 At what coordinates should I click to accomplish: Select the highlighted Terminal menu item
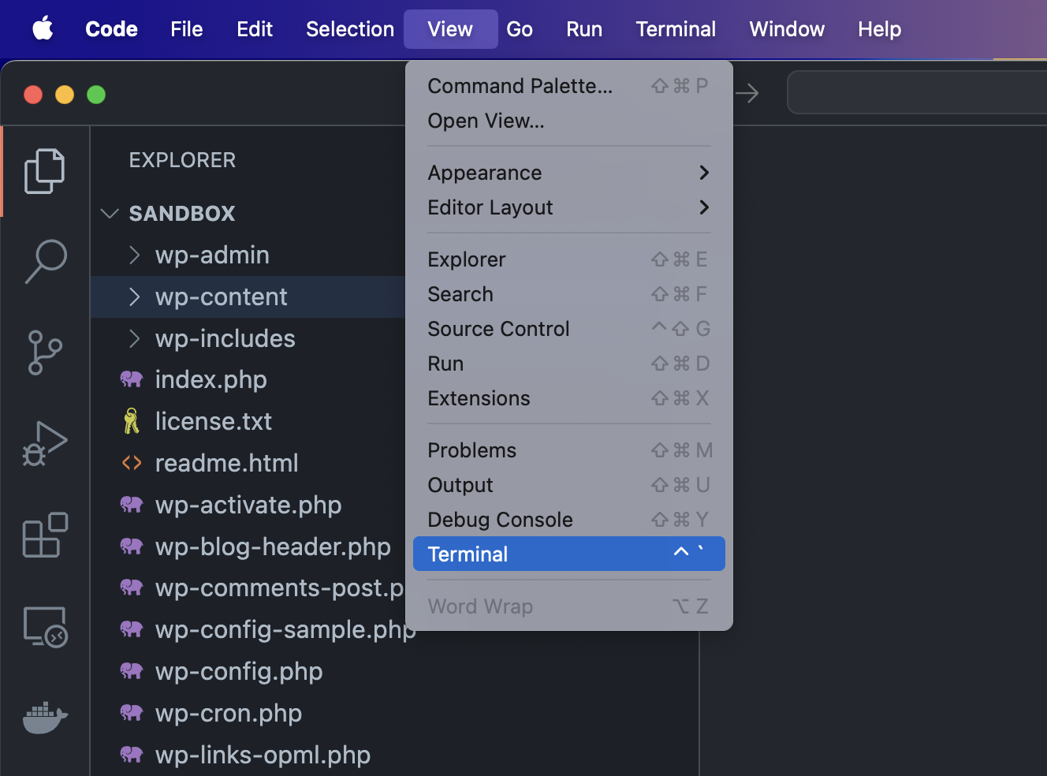pyautogui.click(x=568, y=554)
